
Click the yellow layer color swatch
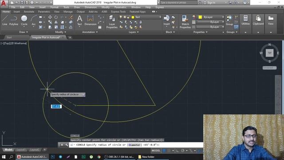(x=133, y=17)
